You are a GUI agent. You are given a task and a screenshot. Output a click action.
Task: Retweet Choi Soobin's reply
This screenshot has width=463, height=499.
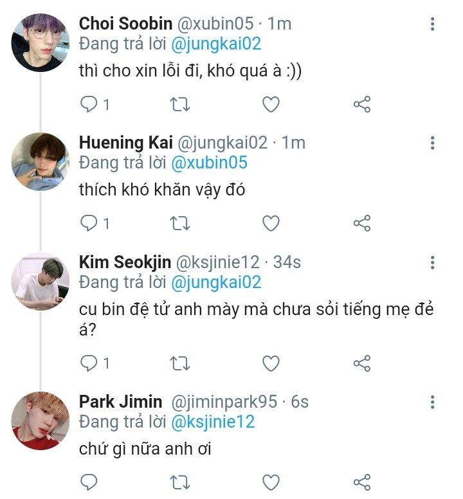[x=180, y=104]
